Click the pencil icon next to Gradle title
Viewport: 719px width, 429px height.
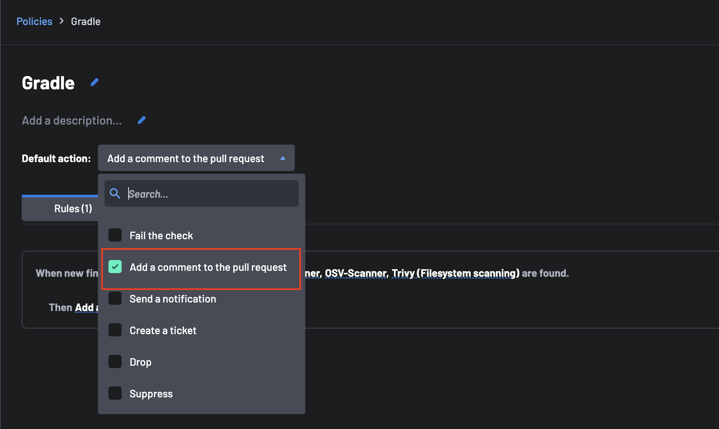(x=95, y=82)
